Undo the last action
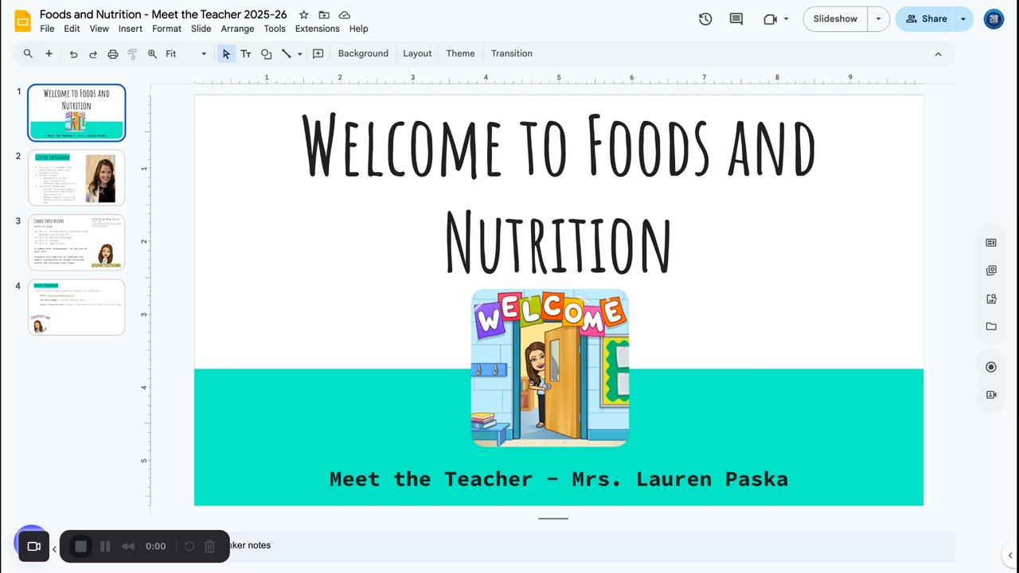Screen dimensions: 1019x573 tap(74, 54)
